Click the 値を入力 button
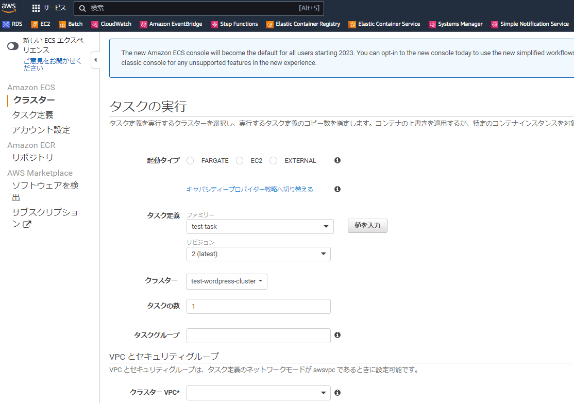Image resolution: width=574 pixels, height=403 pixels. (x=367, y=226)
